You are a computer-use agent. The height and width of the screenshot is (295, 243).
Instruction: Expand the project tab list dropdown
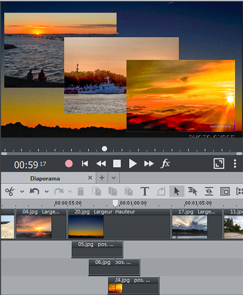113,178
